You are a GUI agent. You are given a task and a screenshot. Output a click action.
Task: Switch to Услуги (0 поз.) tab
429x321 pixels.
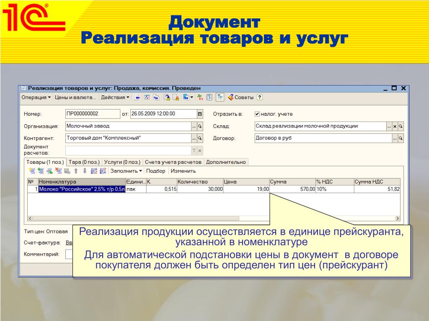click(x=122, y=162)
